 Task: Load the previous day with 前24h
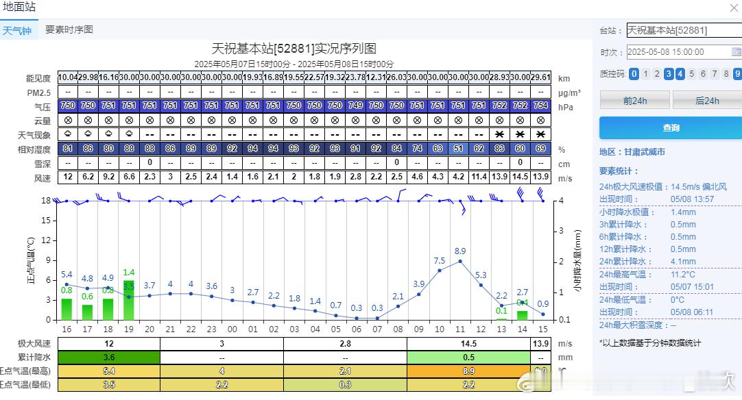pos(634,100)
